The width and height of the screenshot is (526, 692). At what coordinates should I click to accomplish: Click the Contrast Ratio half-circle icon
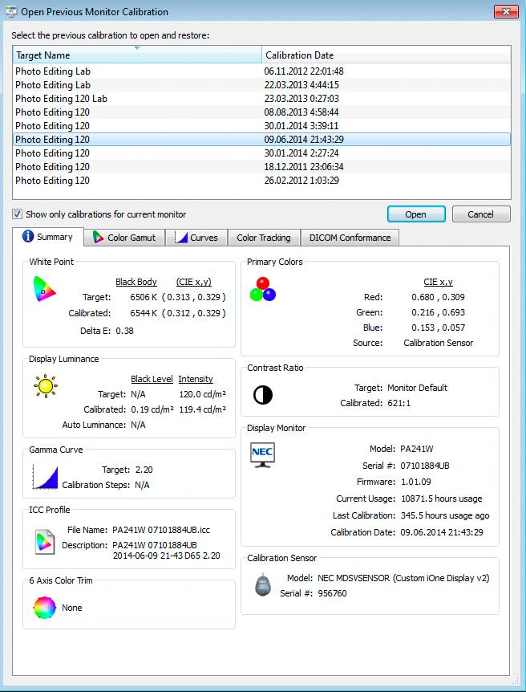[263, 394]
